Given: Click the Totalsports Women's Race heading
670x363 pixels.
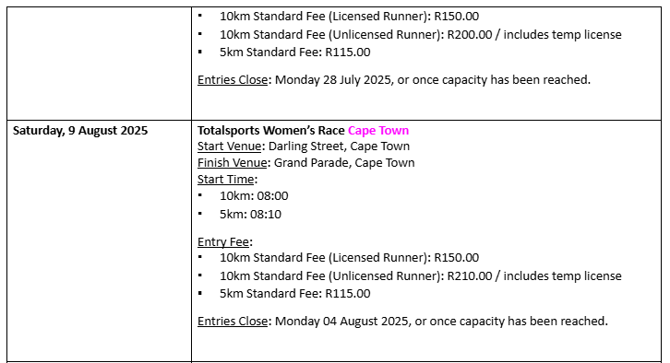Looking at the screenshot, I should pyautogui.click(x=271, y=131).
